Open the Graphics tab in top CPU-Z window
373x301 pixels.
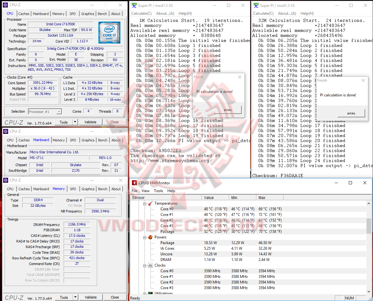click(87, 14)
